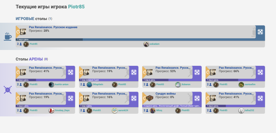Image resolution: width=276 pixels, height=133 pixels.
Task: Open Xoberon's avatar picture
Action: [178, 84]
